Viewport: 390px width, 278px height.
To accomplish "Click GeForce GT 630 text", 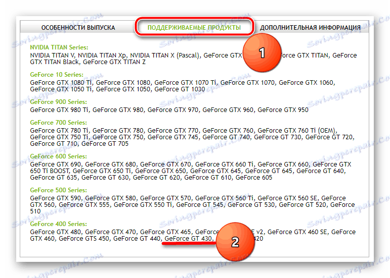I will pyautogui.click(x=105, y=178).
